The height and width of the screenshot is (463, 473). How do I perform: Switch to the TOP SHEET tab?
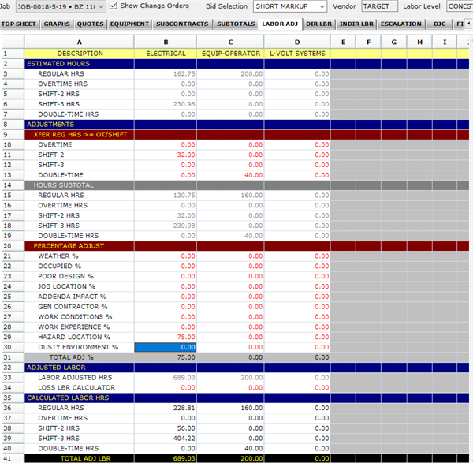click(x=19, y=24)
